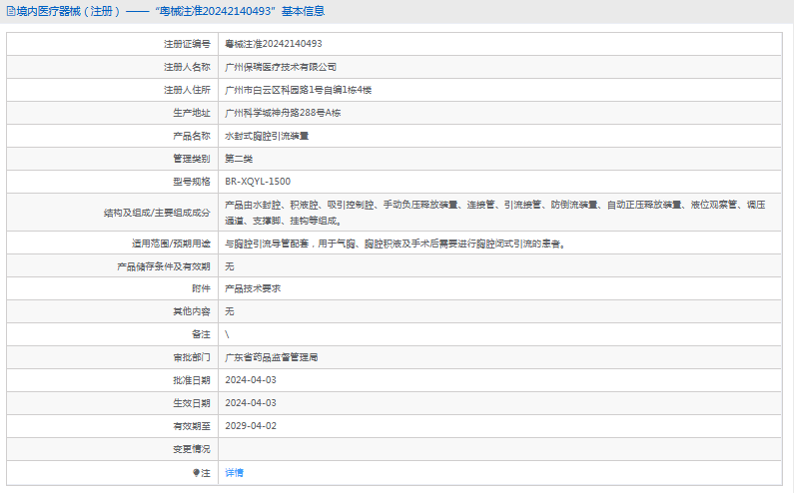The height and width of the screenshot is (493, 794).
Task: Click the document icon before the page title
Action: click(x=11, y=11)
